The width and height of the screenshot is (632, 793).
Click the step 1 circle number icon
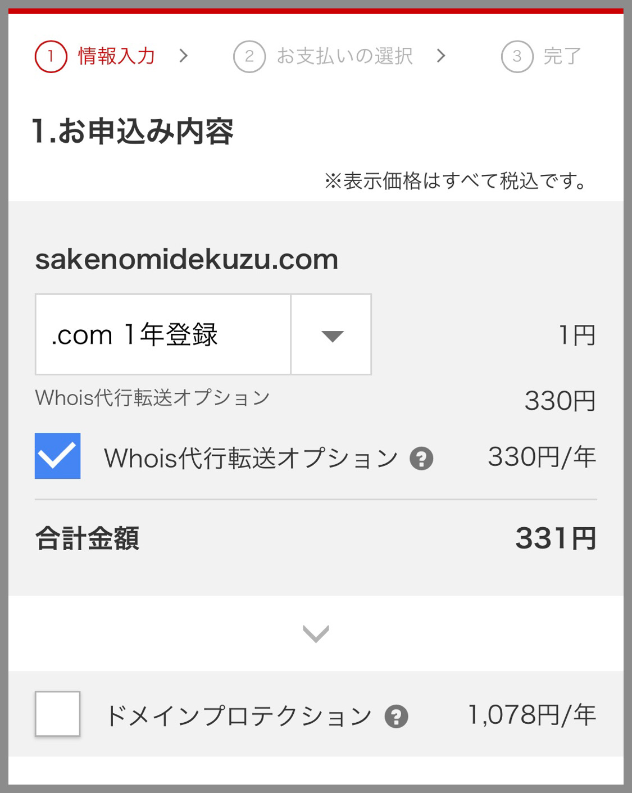click(51, 56)
